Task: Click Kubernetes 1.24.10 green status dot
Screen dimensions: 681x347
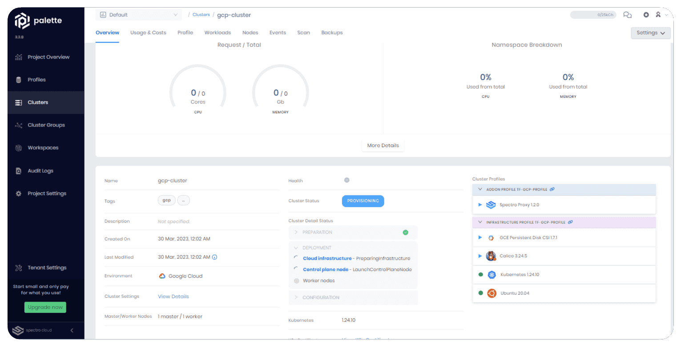Action: tap(480, 275)
